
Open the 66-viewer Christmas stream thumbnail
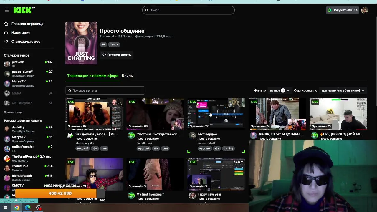click(155, 114)
